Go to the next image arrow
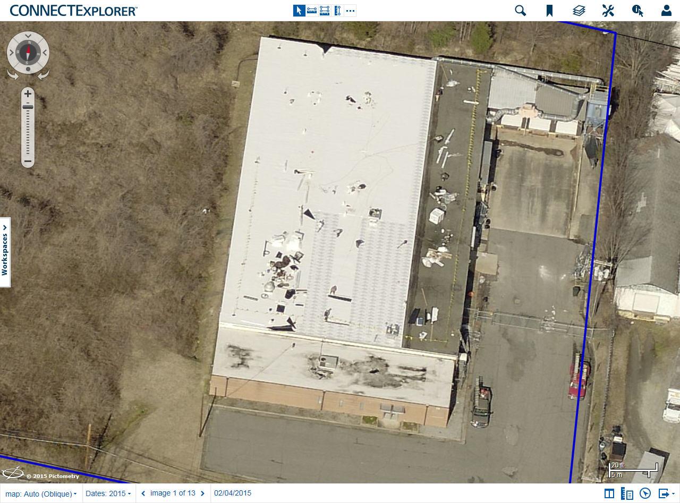 click(x=202, y=493)
